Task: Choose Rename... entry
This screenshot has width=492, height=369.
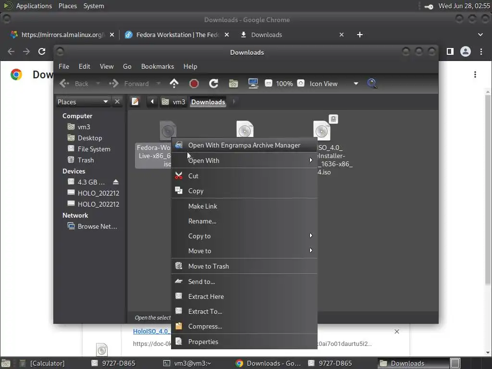Action: [x=244, y=221]
